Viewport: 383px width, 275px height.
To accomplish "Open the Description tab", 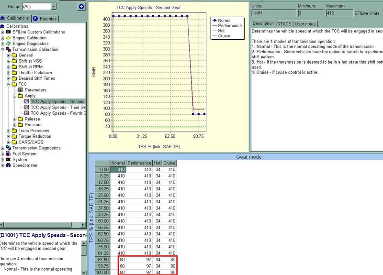I will [263, 23].
